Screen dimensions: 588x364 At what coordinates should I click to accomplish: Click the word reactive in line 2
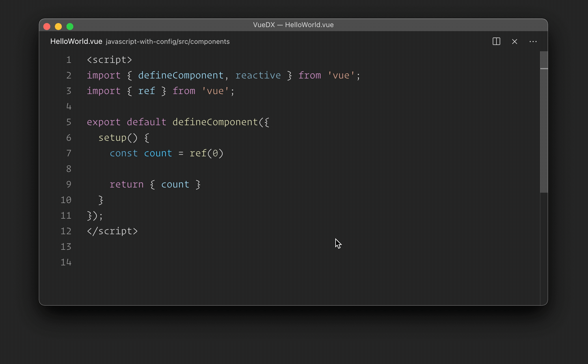click(258, 75)
